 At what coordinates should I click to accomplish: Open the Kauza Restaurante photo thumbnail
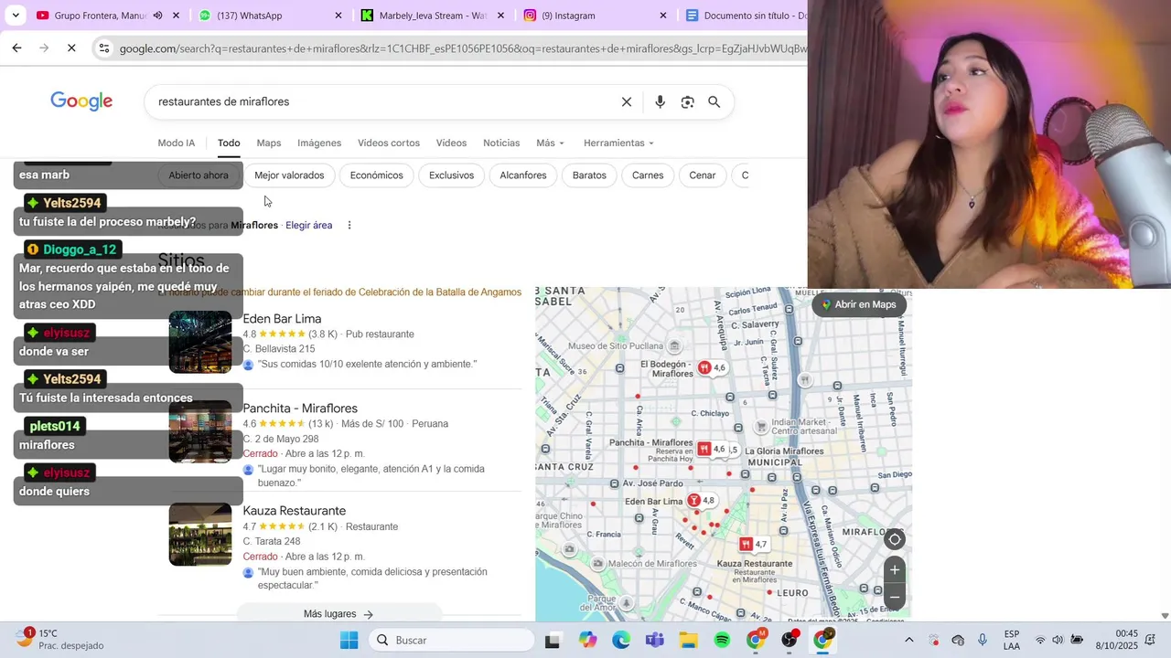pyautogui.click(x=200, y=535)
